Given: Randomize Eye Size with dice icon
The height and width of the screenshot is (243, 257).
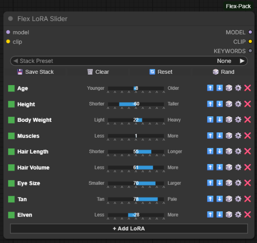Looking at the screenshot, I should pyautogui.click(x=229, y=183).
